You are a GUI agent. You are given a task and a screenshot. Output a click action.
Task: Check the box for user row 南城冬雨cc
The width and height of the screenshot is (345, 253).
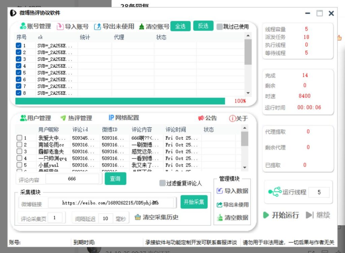pyautogui.click(x=20, y=145)
